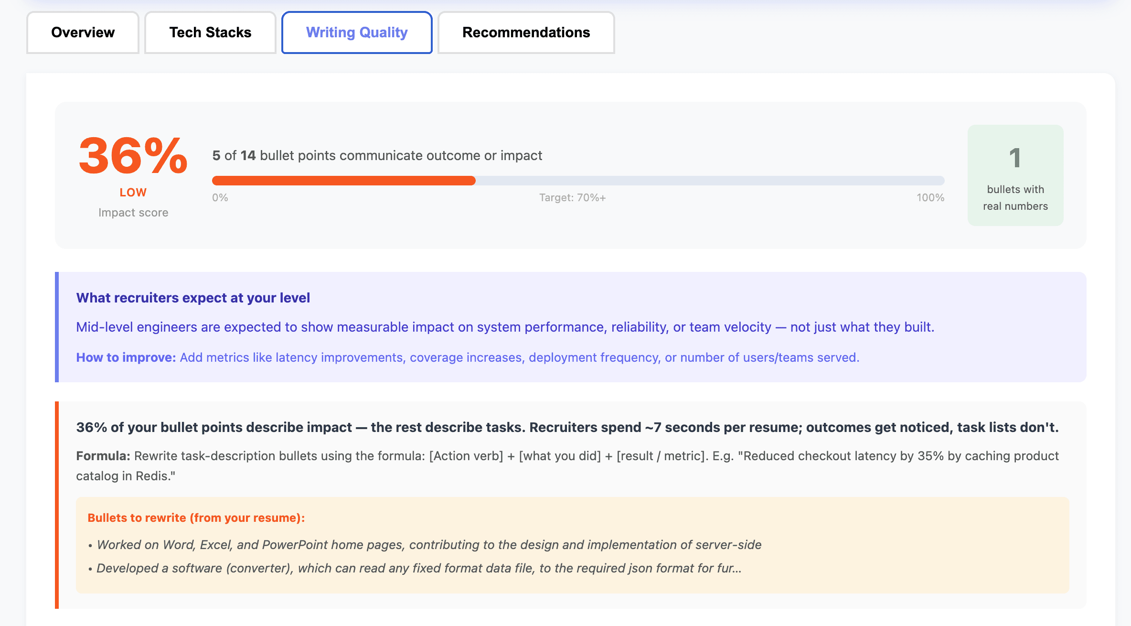Click the 0% label under progress bar
The image size is (1131, 626).
[220, 197]
